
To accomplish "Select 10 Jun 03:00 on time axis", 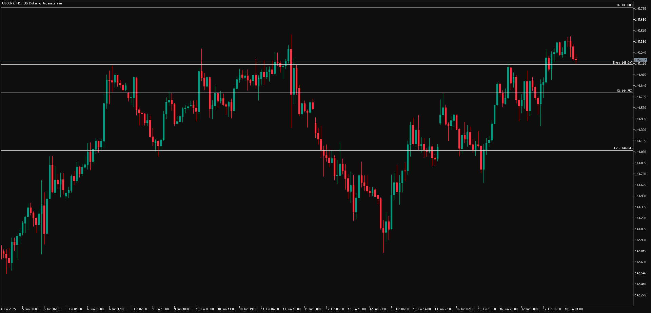I will [205, 309].
